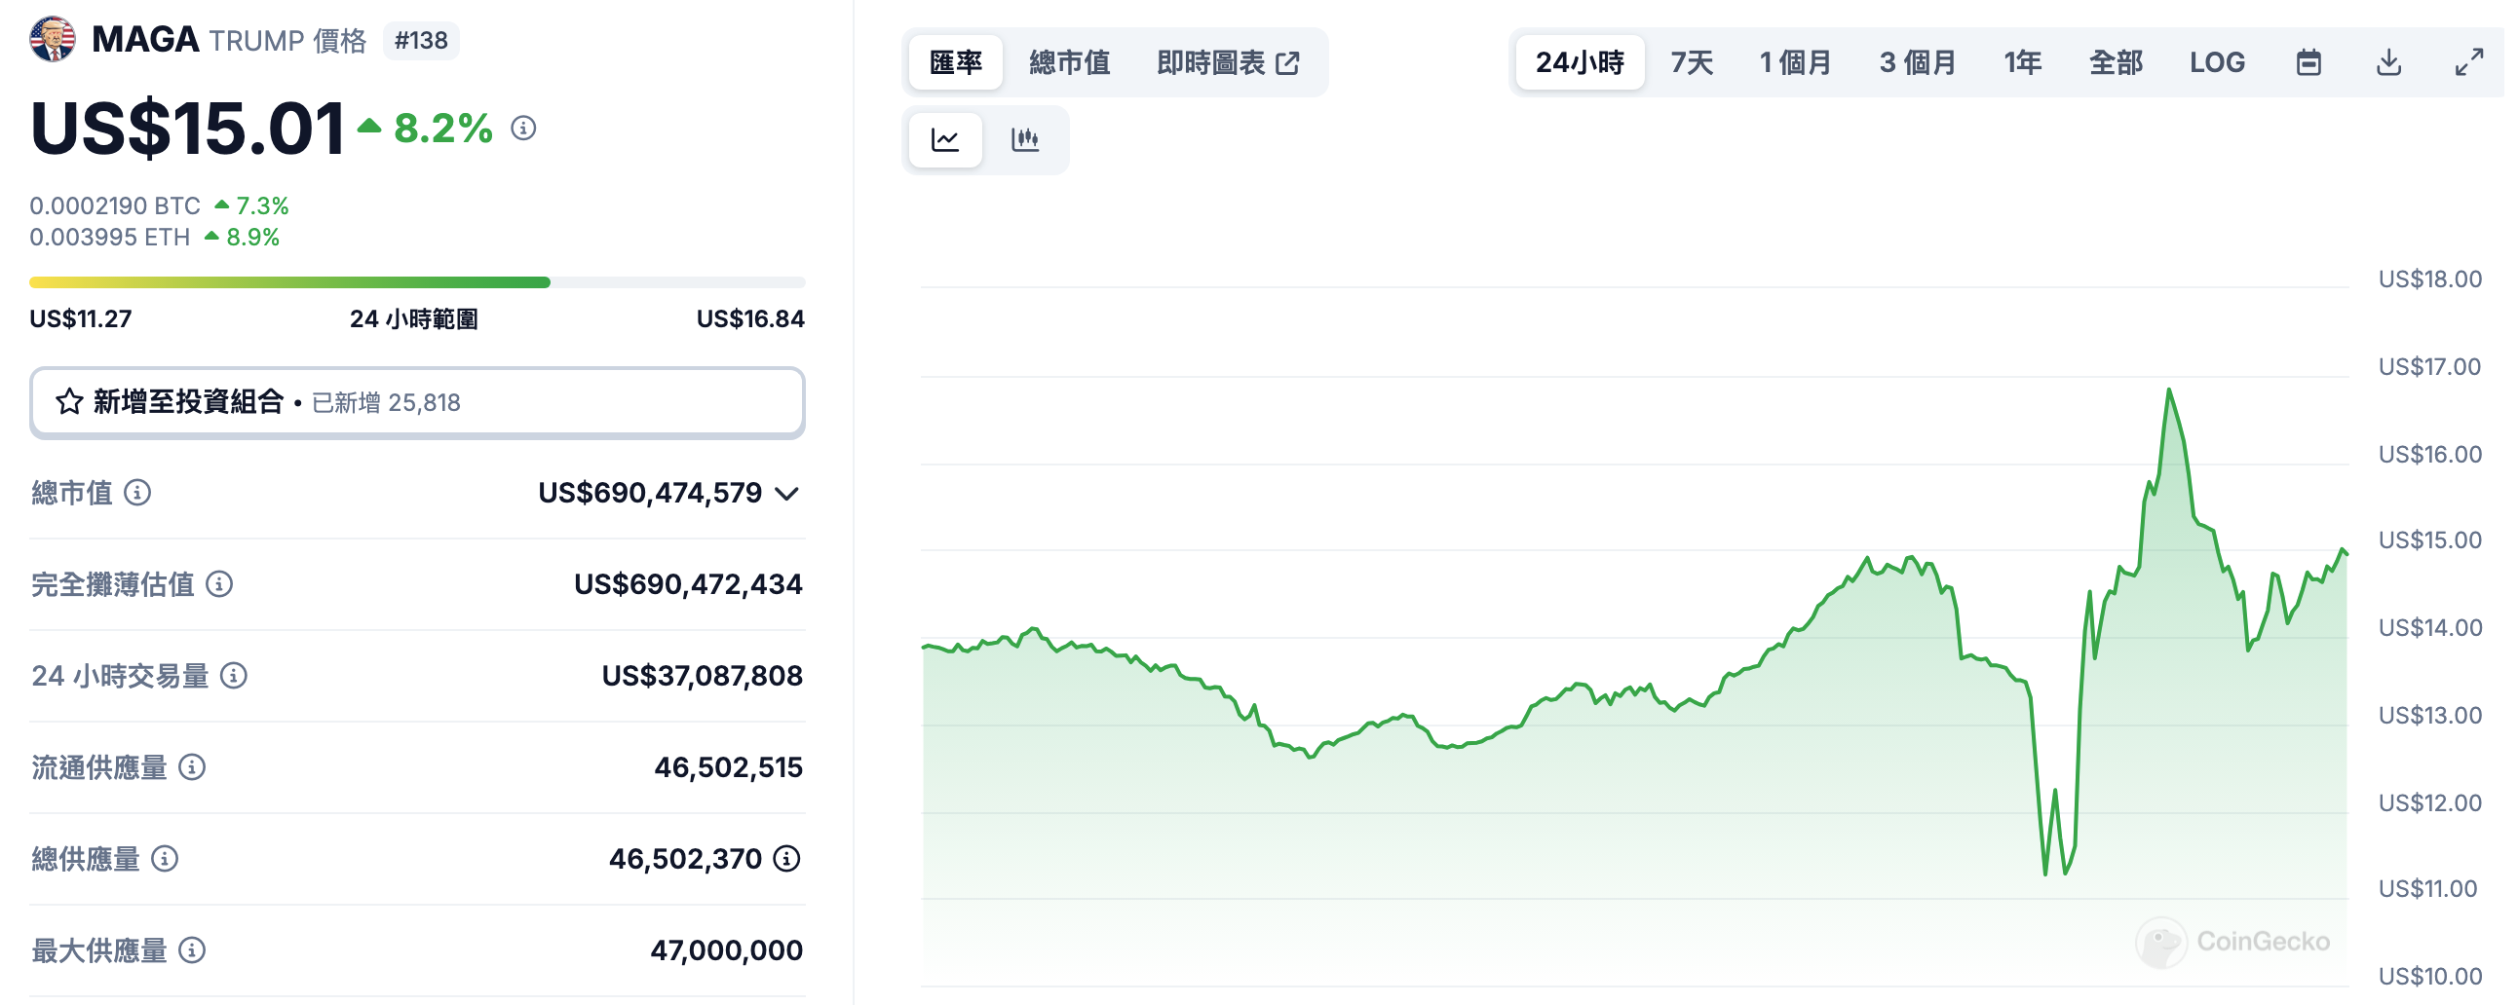This screenshot has width=2518, height=1005.
Task: Click the 0.003995 ETH price text
Action: click(109, 238)
